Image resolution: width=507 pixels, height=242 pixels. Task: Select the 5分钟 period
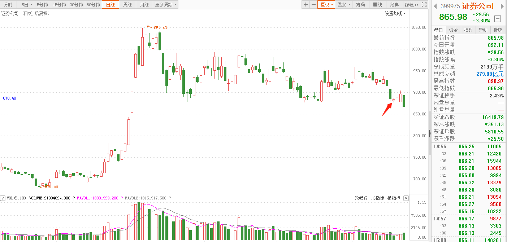42,5
